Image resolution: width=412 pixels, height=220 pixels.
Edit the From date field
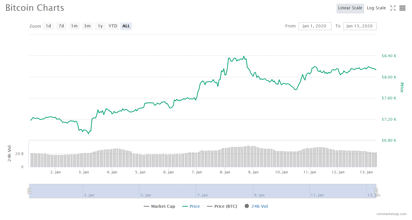(x=314, y=26)
